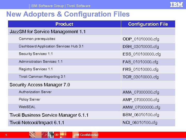Screen dimensions: 186x140
Task: Select ODP_01010000.cfg file name
Action: tap(141, 39)
